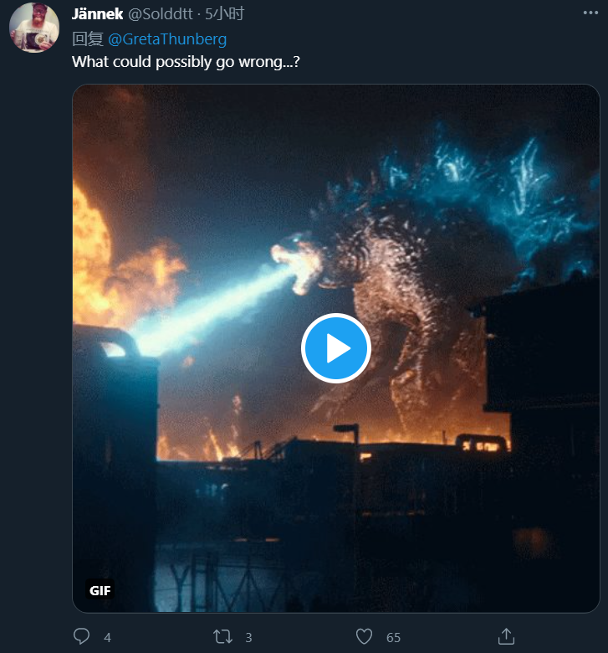
Task: Click the reply count 4
Action: tap(107, 638)
